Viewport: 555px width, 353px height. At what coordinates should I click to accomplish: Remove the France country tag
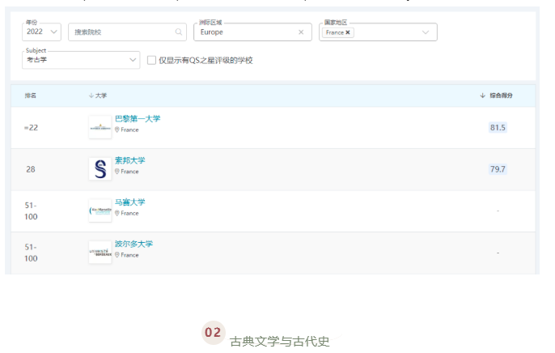(348, 32)
